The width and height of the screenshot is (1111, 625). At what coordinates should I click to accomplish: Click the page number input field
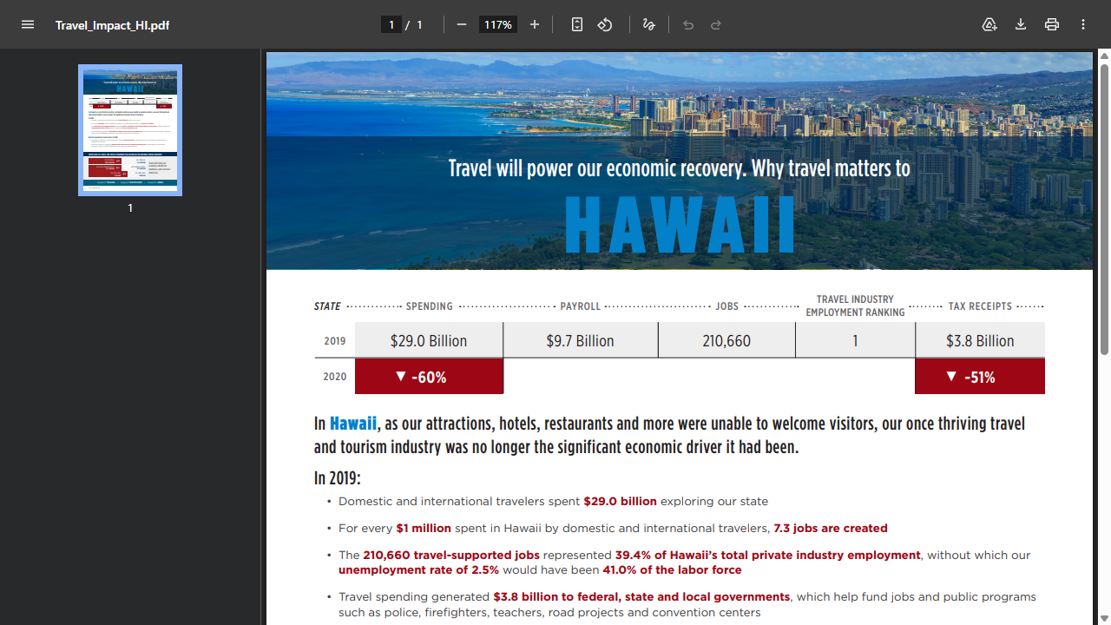391,24
